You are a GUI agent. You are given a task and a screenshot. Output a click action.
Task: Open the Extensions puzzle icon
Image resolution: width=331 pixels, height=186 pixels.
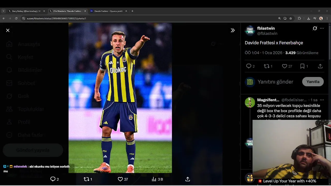(299, 18)
